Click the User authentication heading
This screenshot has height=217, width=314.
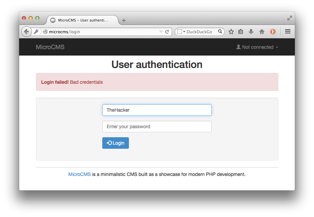pos(157,65)
